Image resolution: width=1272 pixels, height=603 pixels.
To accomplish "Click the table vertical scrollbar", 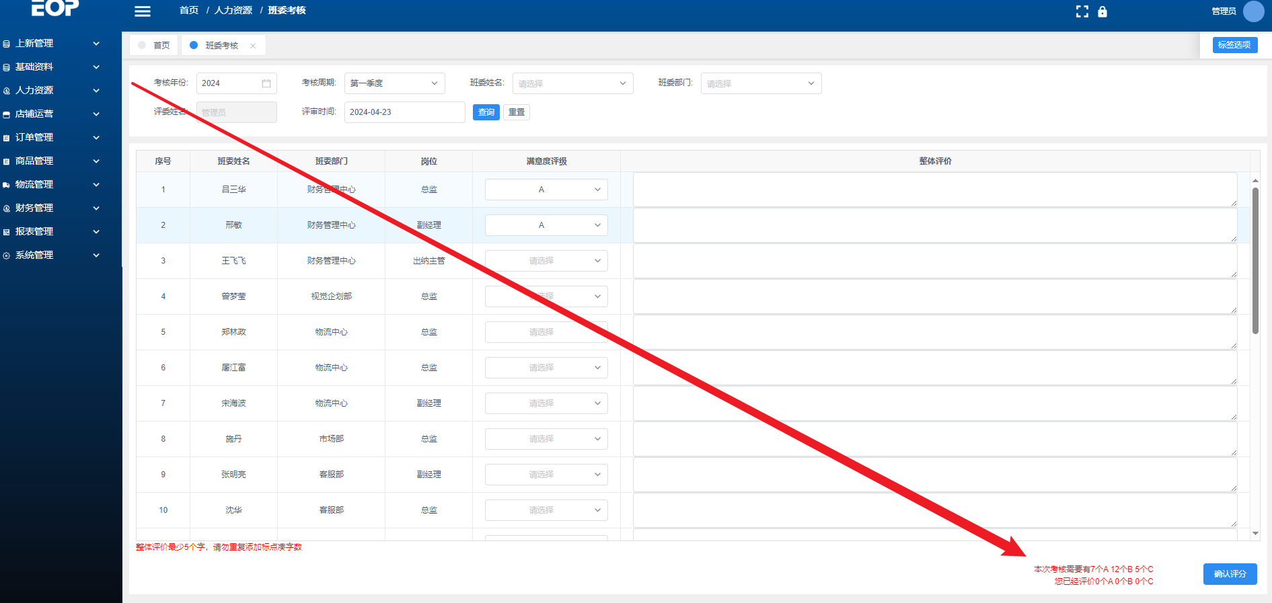I will click(1255, 261).
